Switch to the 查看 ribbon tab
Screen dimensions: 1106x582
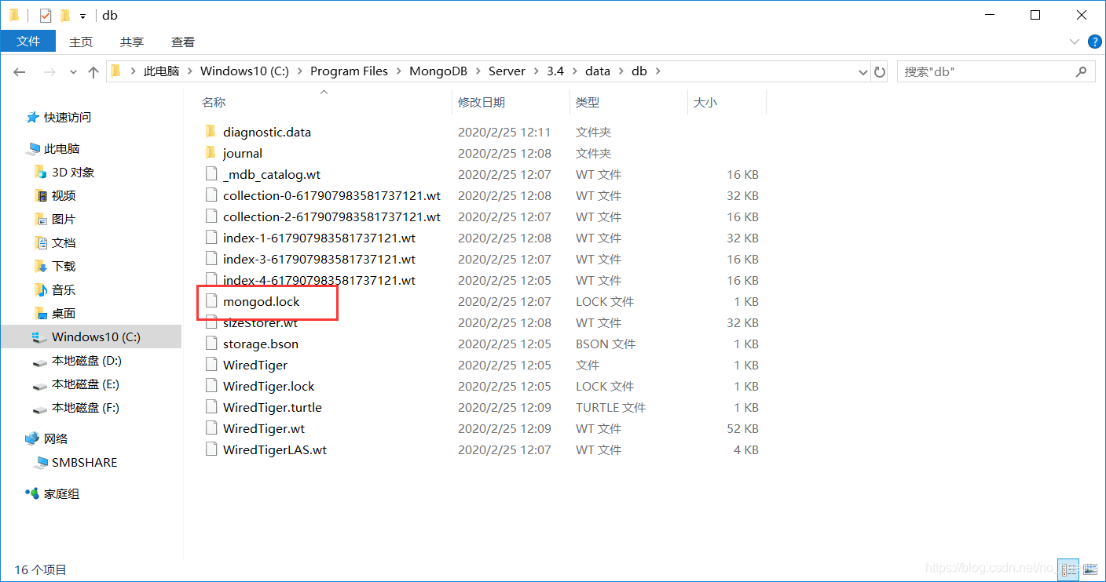click(x=182, y=42)
